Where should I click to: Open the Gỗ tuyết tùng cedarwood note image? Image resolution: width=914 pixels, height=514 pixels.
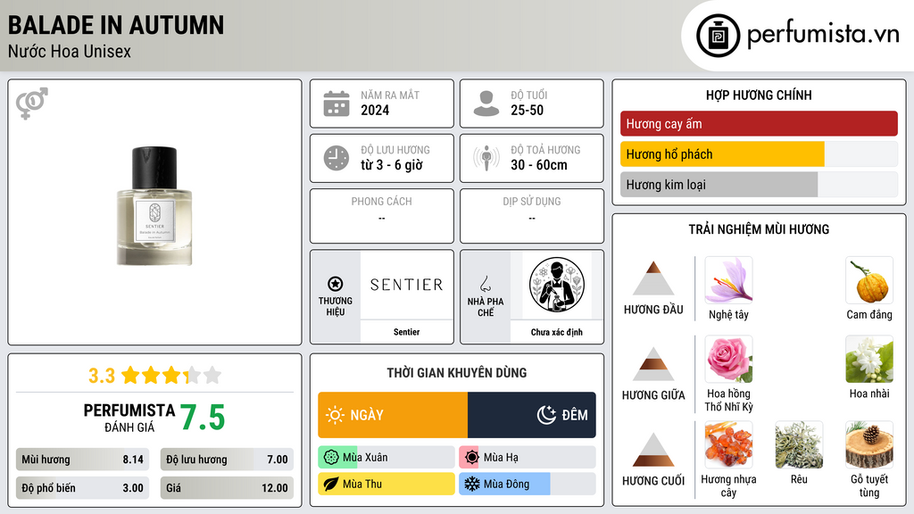[869, 444]
